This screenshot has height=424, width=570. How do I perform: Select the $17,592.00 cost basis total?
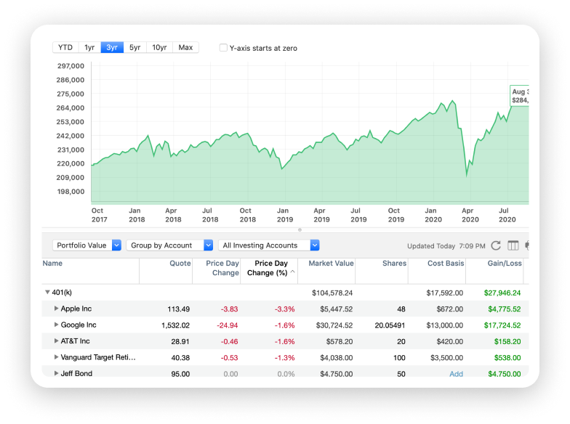445,293
